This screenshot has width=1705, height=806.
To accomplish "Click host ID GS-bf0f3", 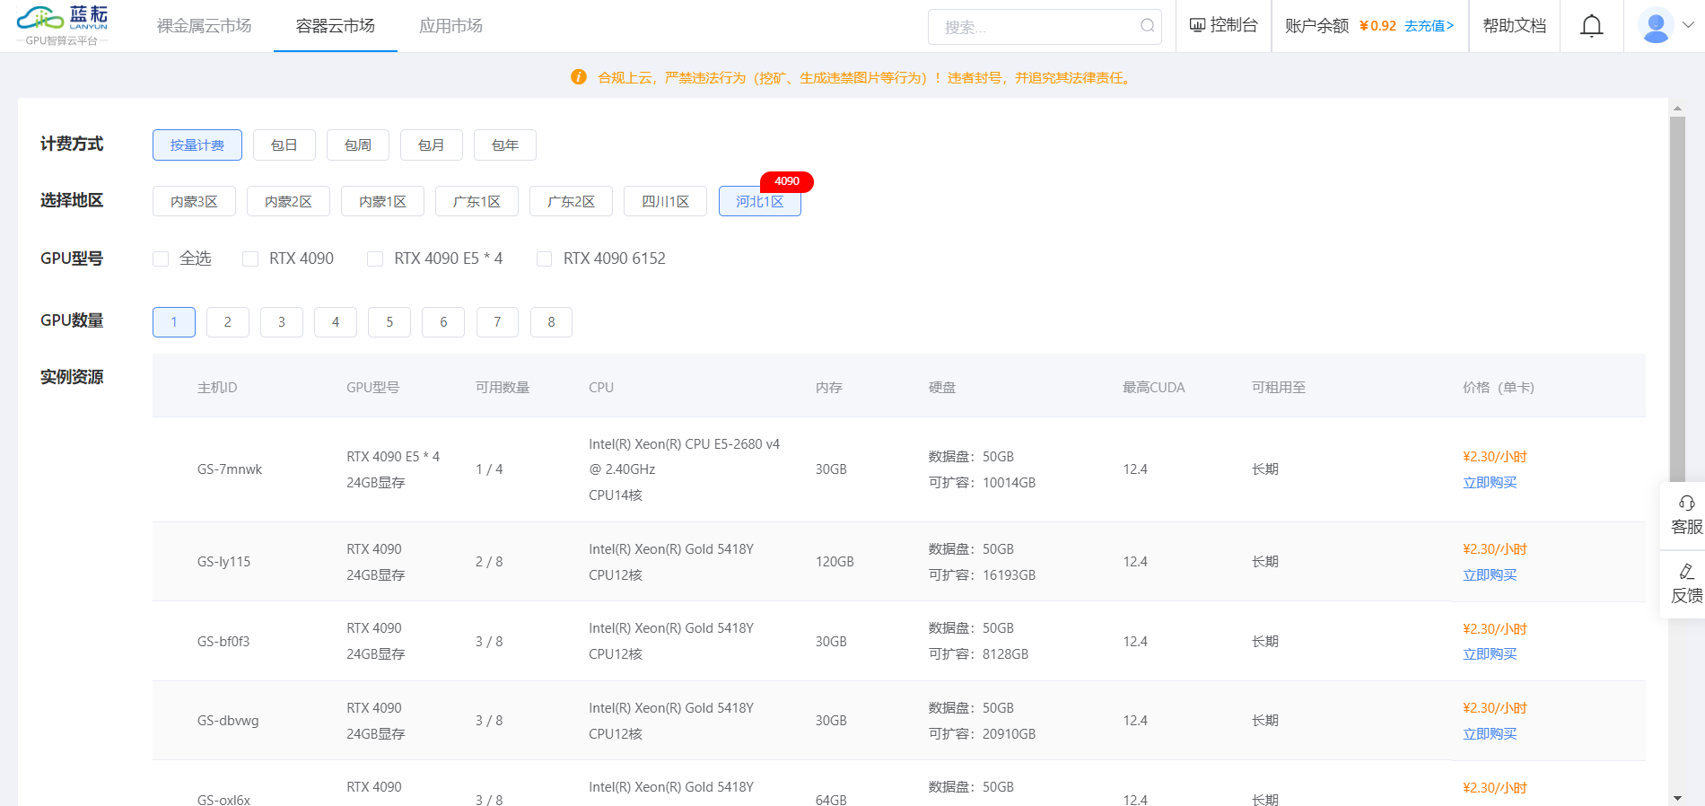I will pos(223,642).
